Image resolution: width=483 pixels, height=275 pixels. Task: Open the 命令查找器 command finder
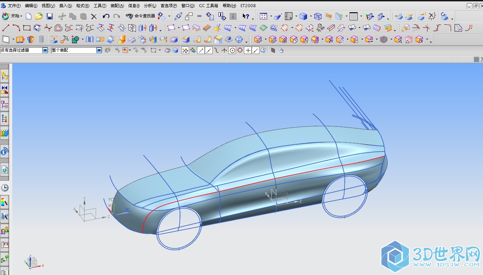pyautogui.click(x=140, y=16)
